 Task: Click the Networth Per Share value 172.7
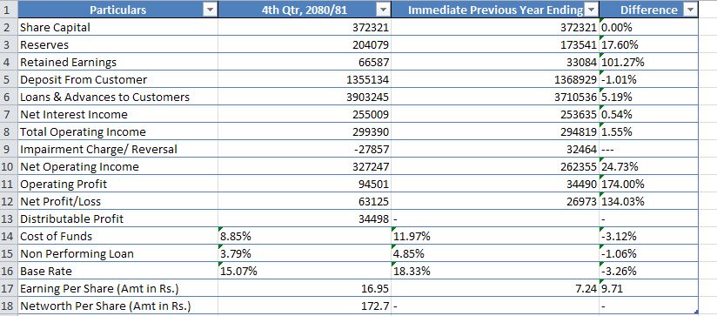coord(305,306)
